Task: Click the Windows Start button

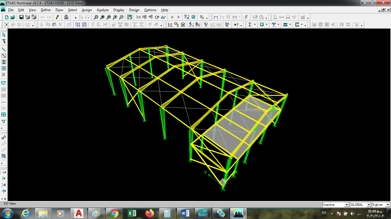Action: 7,213
